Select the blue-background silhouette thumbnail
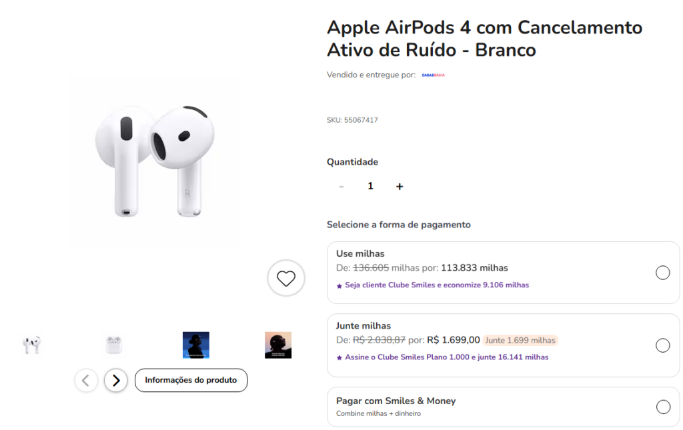Viewport: 683px width, 430px height. pyautogui.click(x=196, y=345)
